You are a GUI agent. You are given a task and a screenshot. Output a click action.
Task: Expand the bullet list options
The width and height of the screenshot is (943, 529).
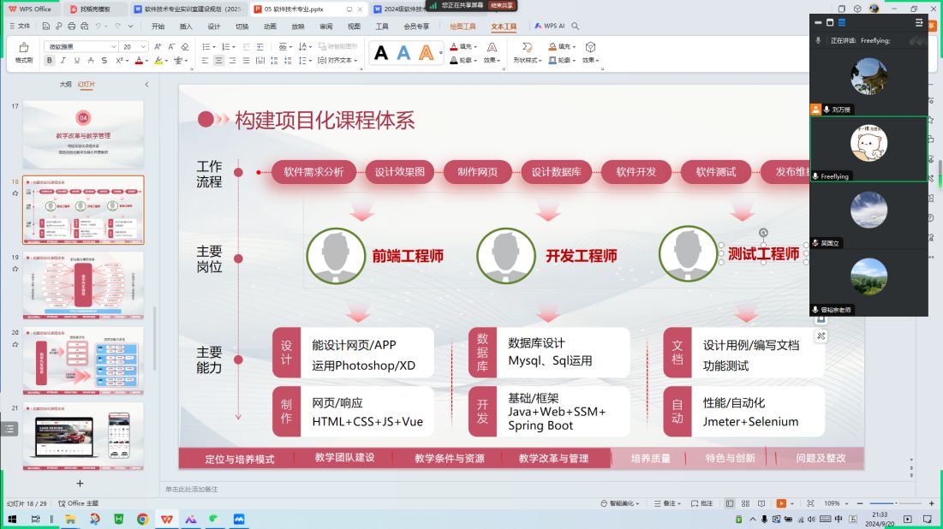(x=213, y=46)
